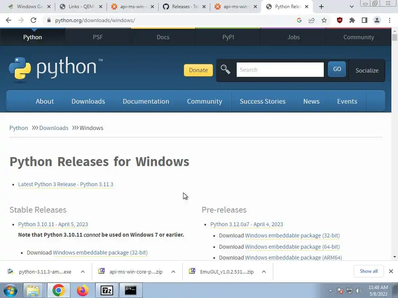Open PyPI in the top bar
Screen dimensions: 398x298
(x=228, y=37)
